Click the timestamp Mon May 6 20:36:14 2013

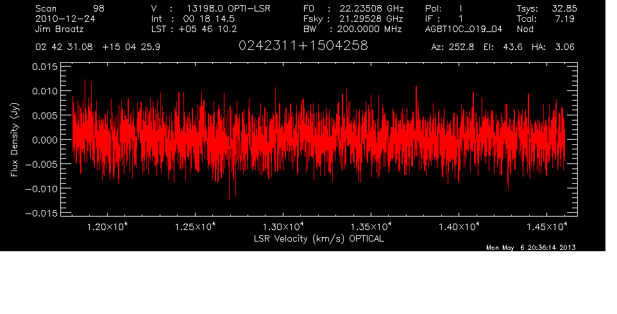[x=531, y=247]
